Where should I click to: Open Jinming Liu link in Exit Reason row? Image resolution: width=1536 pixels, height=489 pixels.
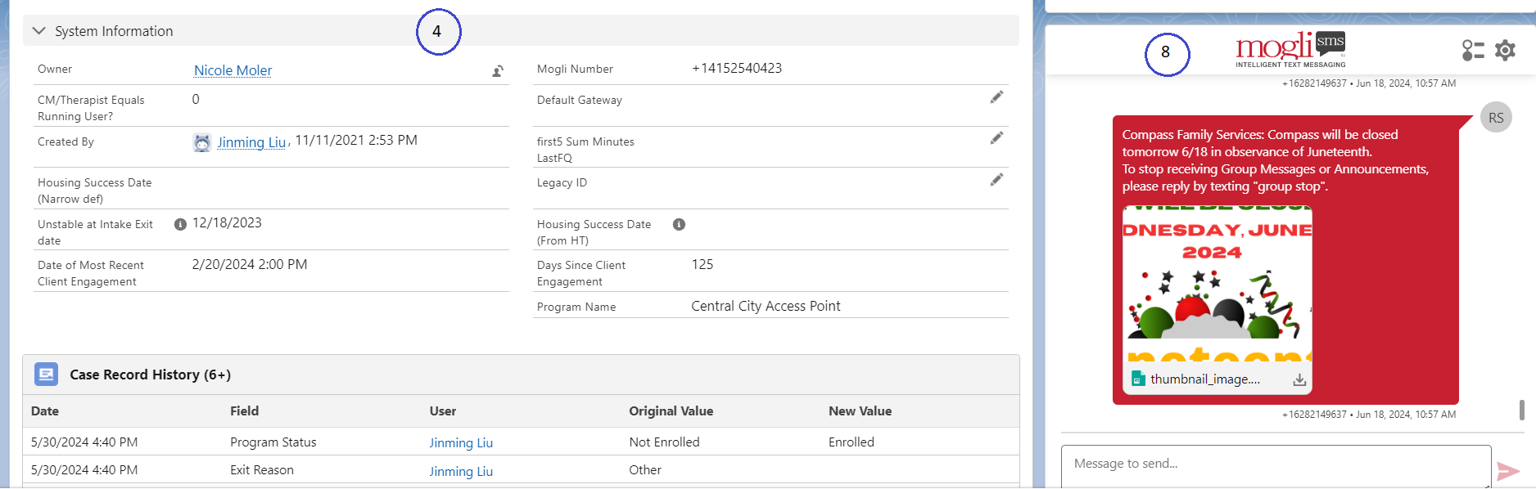461,471
